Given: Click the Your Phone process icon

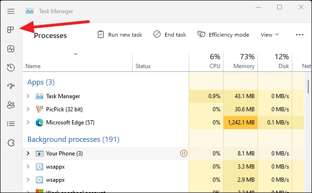Looking at the screenshot, I should tap(40, 154).
